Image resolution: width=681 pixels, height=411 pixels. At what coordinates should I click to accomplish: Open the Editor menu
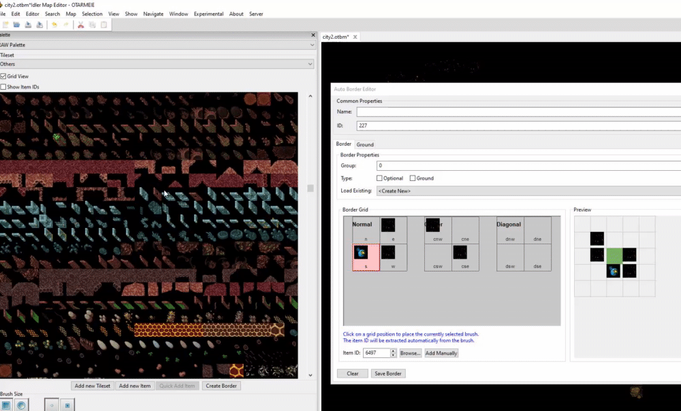tap(32, 14)
